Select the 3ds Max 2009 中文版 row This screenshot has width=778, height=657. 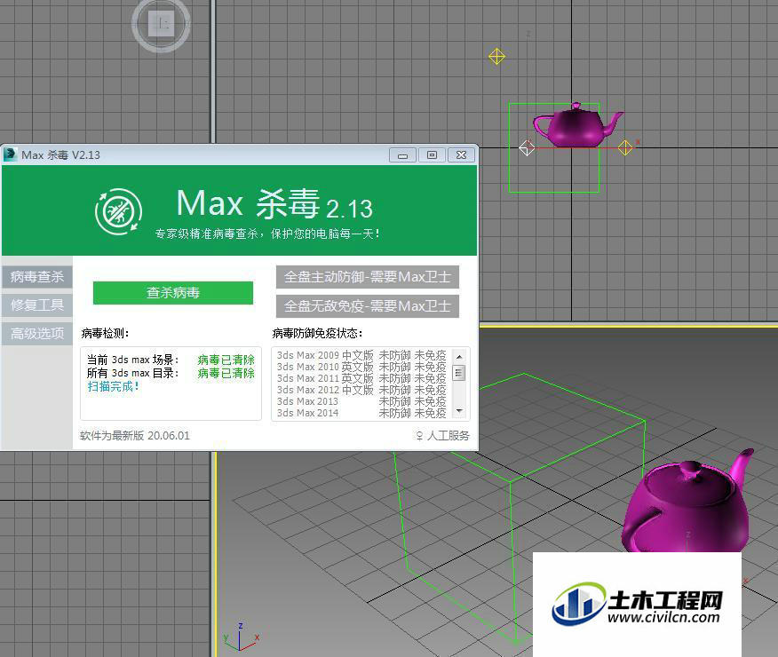361,355
